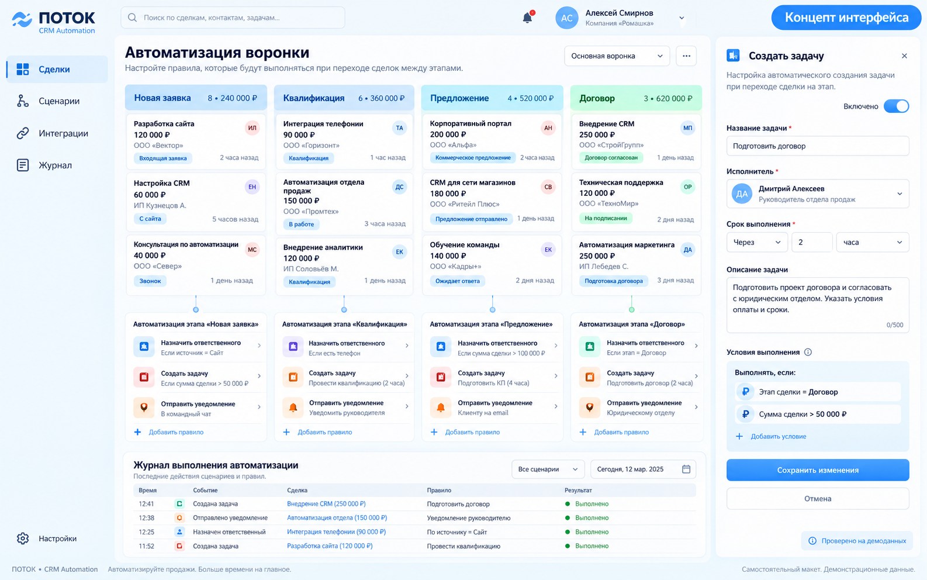This screenshot has width=927, height=580.
Task: Click the Описание задачи text area
Action: pos(818,305)
